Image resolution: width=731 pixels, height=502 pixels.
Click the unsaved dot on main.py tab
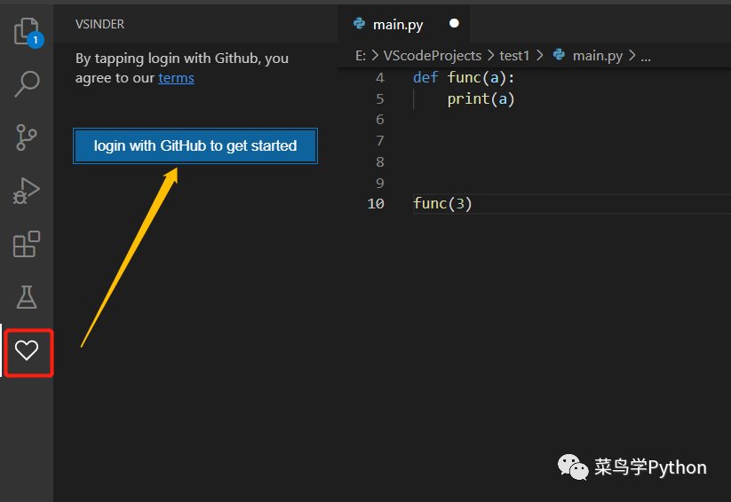[454, 24]
